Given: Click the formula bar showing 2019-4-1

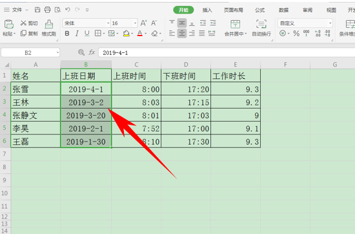Looking at the screenshot, I should (227, 52).
